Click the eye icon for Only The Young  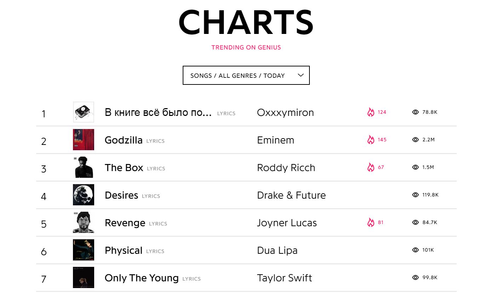[415, 277]
